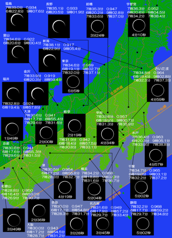Click the Fukushima partial eclipse crescent image
Image resolution: width=172 pixels, height=238 pixels.
pos(17,20)
